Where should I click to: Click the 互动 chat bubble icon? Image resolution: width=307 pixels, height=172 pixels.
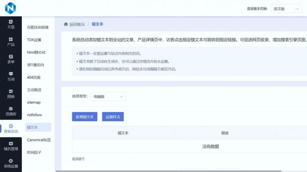(11, 74)
